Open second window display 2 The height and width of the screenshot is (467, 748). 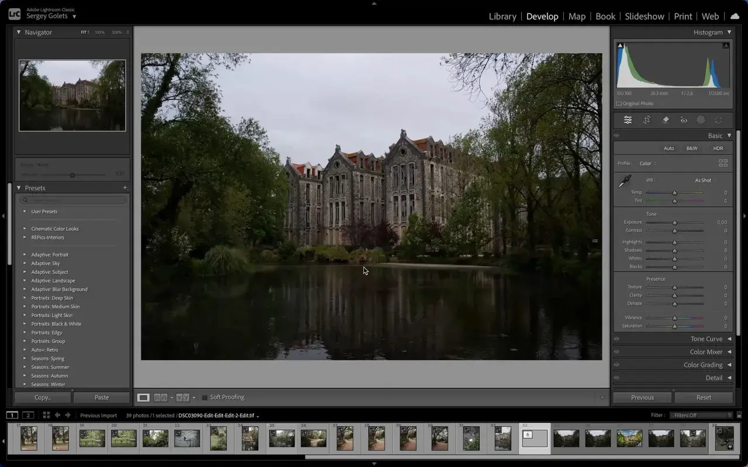tap(28, 415)
